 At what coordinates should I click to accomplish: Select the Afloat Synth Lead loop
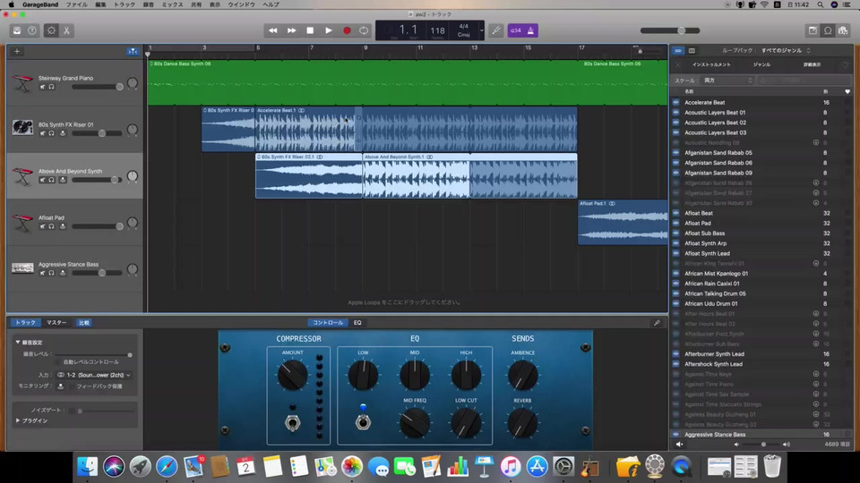click(707, 253)
